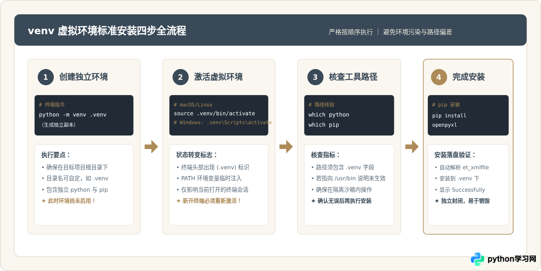This screenshot has height=271, width=541.
Task: Select the step heading "创建独立环境"
Action: 84,77
